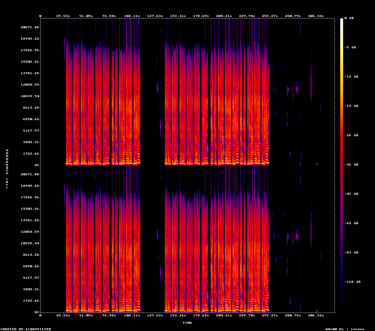The image size is (375, 331).
Task: Click 76.58s on the bottom time axis
Action: pyautogui.click(x=109, y=315)
